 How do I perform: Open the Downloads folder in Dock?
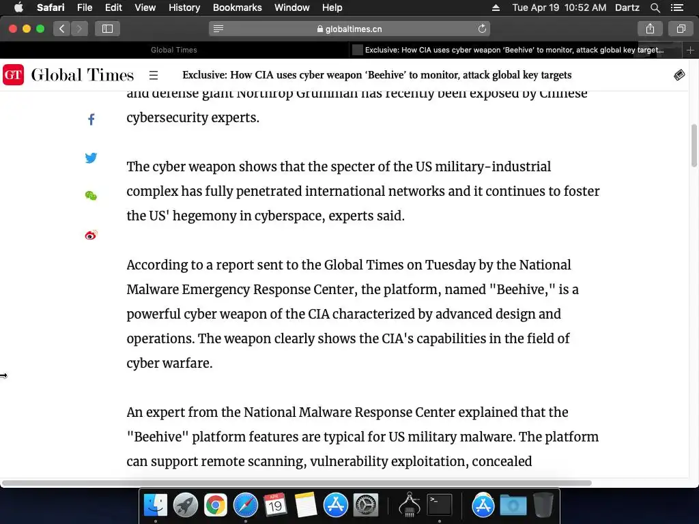(513, 506)
